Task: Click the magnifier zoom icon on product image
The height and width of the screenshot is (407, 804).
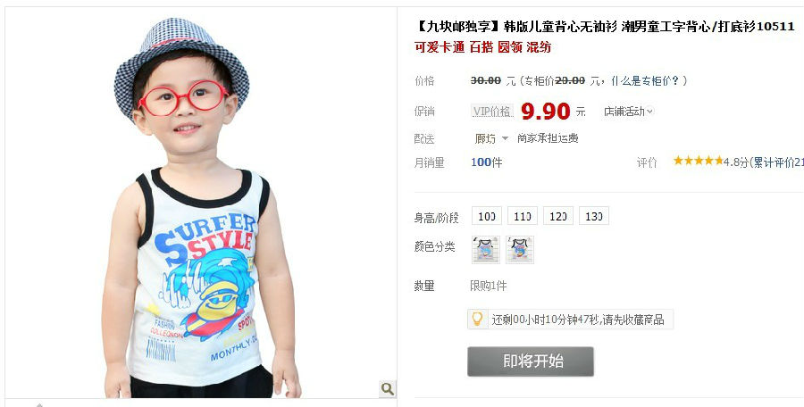Action: [x=387, y=388]
